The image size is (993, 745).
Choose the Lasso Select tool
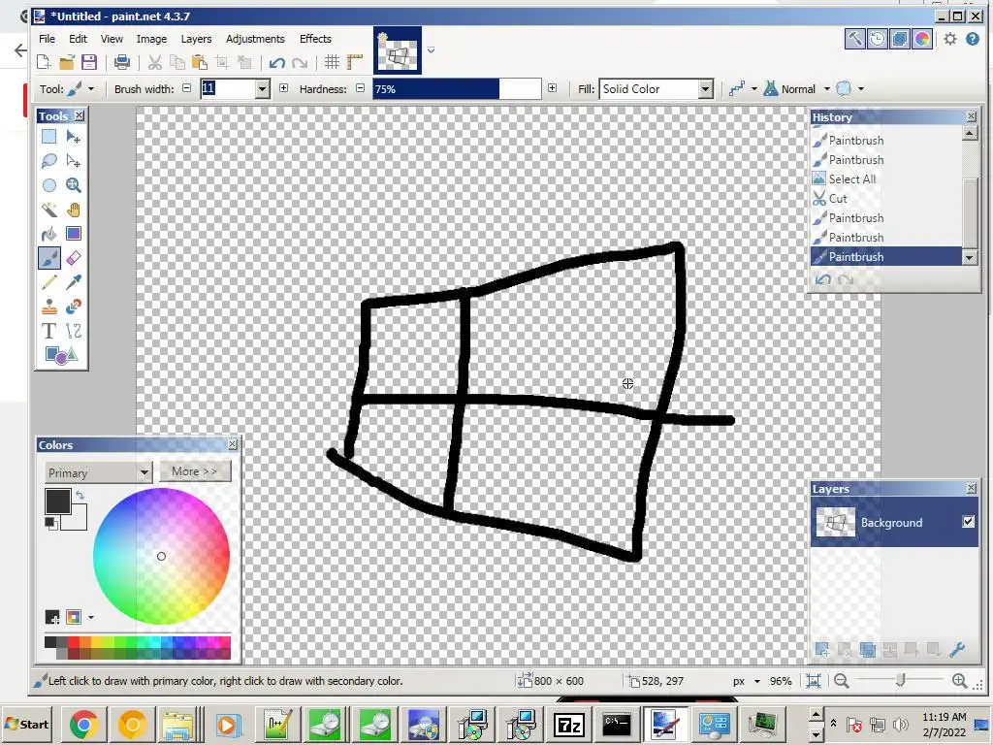coord(48,161)
